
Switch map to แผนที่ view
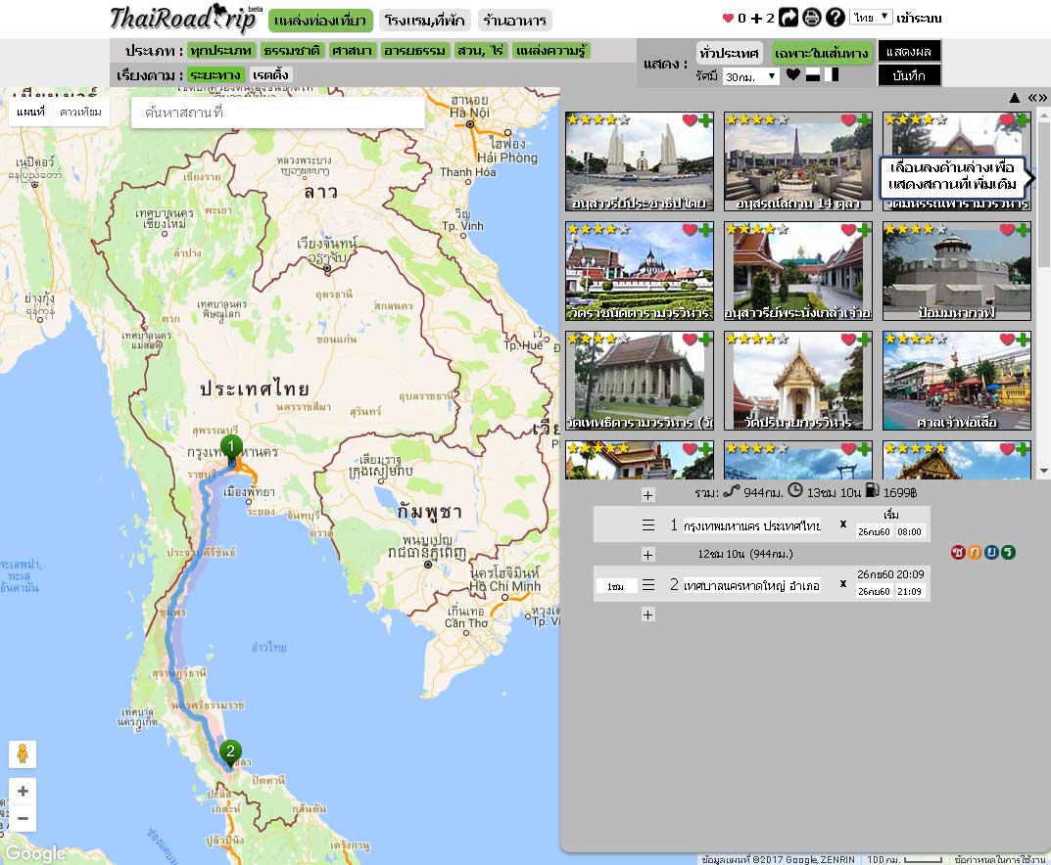pyautogui.click(x=30, y=112)
